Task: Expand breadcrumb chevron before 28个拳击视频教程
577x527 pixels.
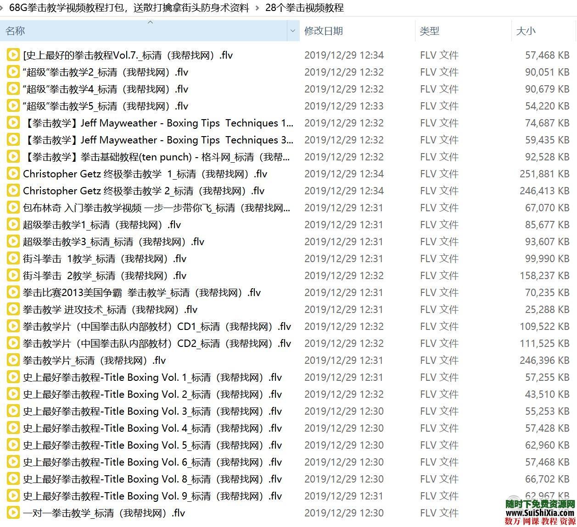Action: tap(257, 8)
